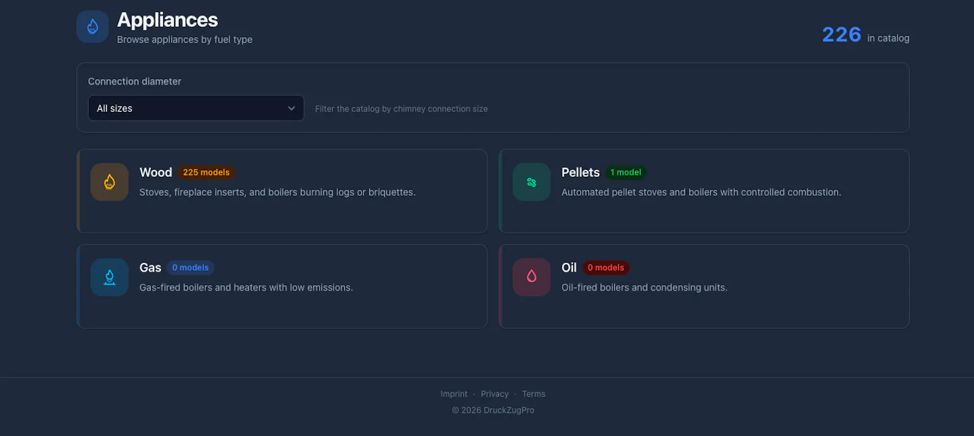Screen dimensions: 974x436
Task: Click the Oil-fired boilers description text
Action: [644, 288]
